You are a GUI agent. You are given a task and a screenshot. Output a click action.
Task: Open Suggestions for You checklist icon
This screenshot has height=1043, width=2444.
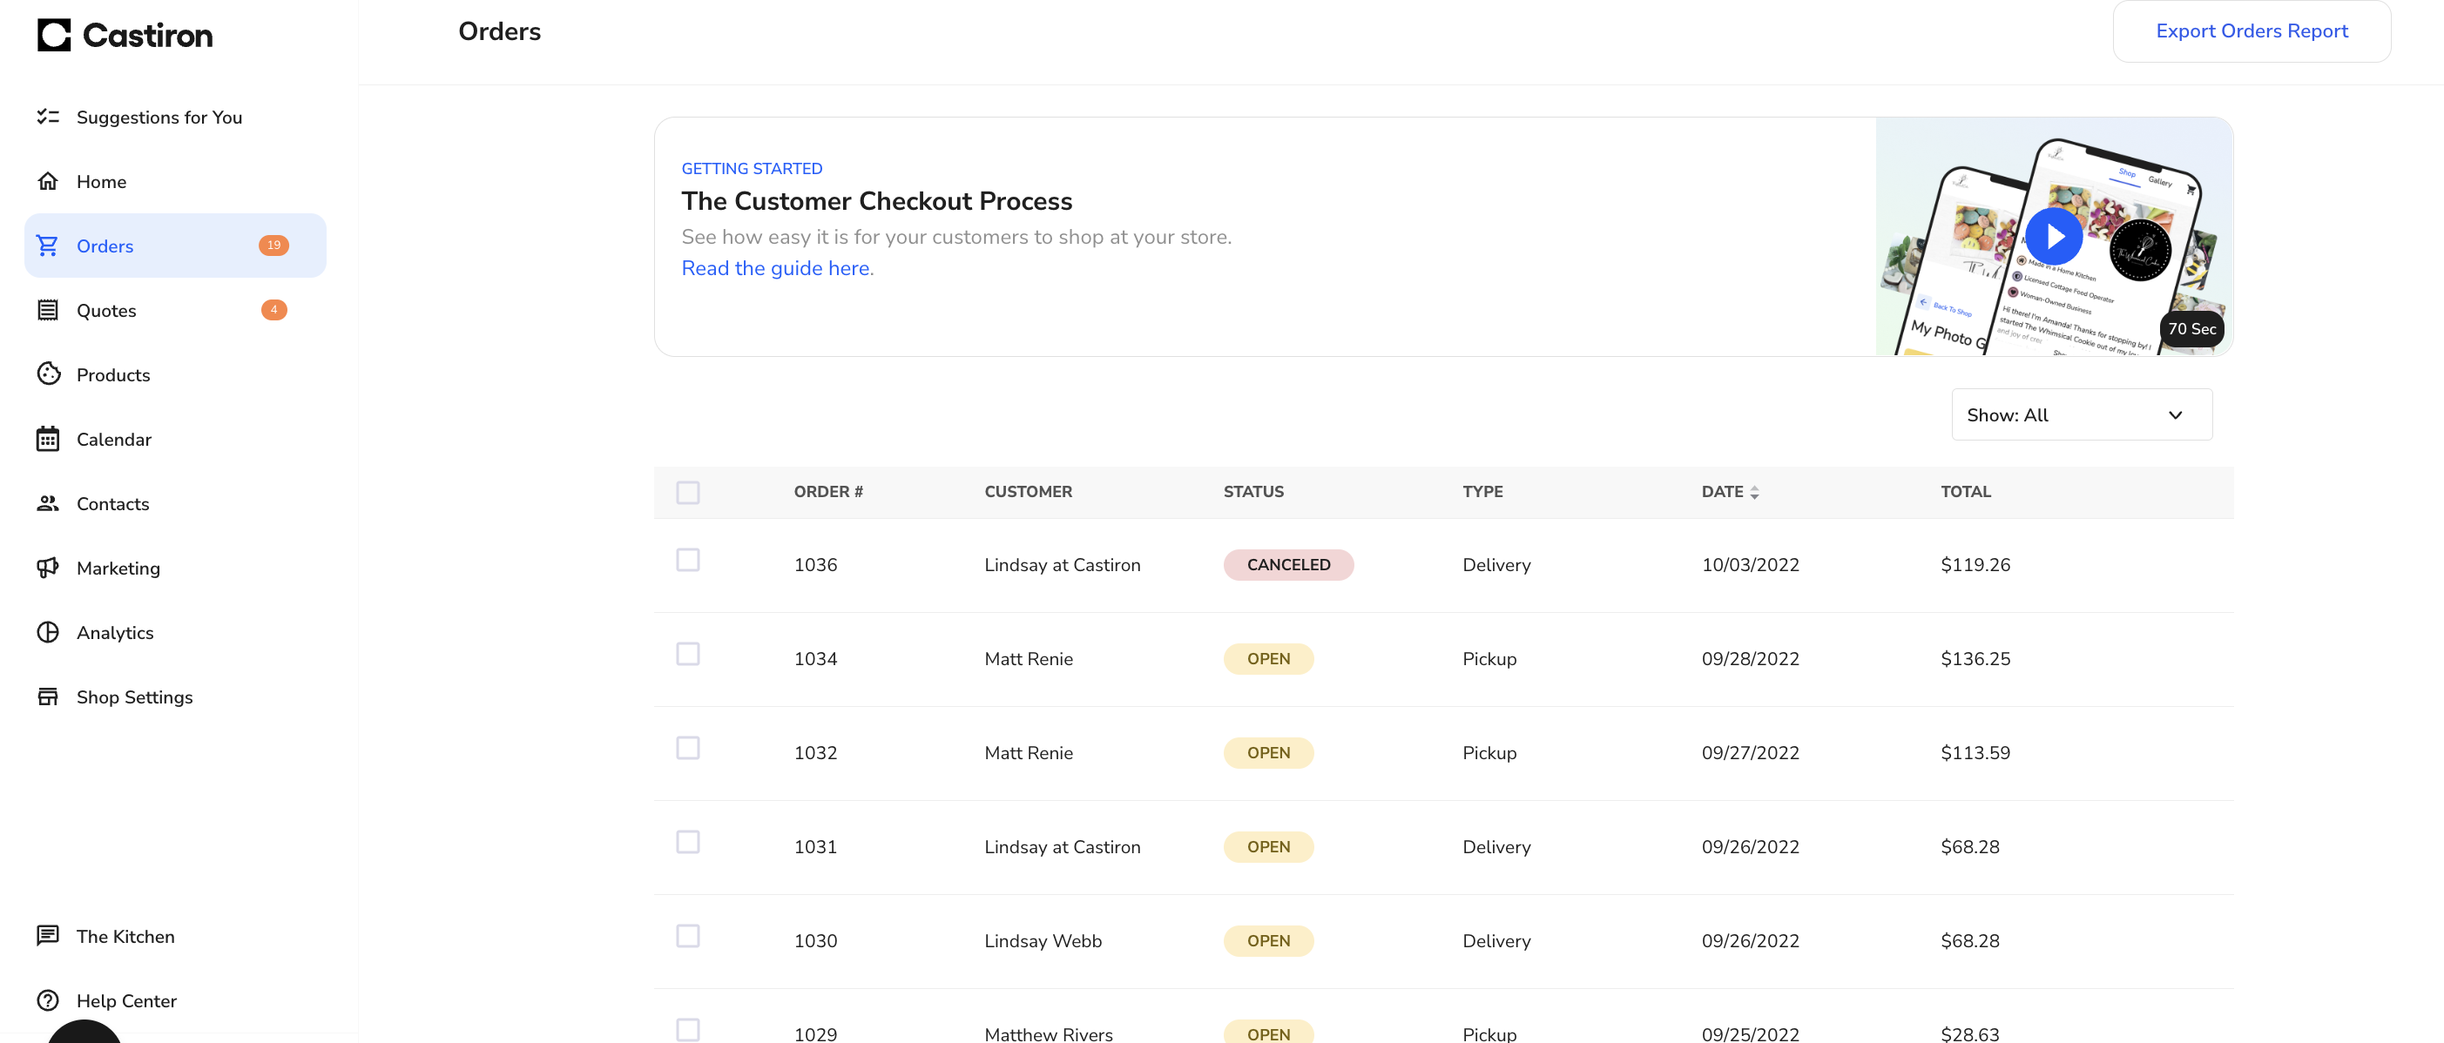click(47, 117)
